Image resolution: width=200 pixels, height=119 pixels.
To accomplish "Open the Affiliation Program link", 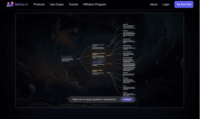I will point(94,4).
